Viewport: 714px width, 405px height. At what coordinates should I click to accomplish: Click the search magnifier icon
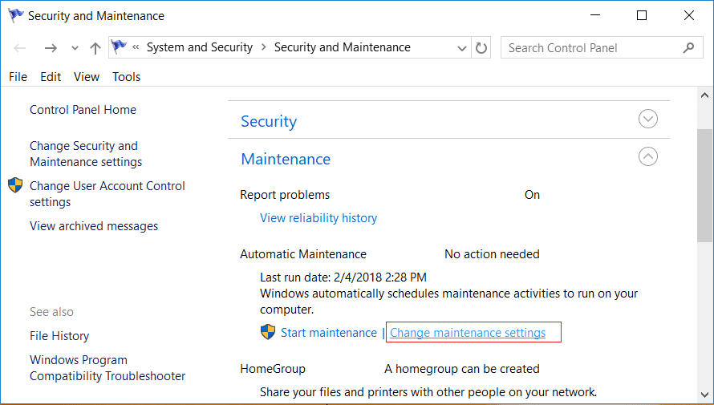pyautogui.click(x=689, y=47)
